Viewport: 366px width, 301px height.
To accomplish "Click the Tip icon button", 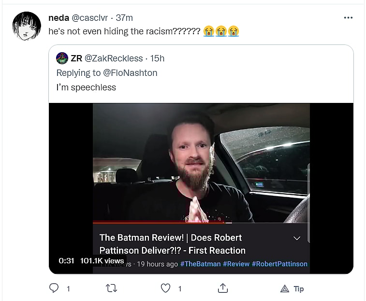I will pos(293,288).
